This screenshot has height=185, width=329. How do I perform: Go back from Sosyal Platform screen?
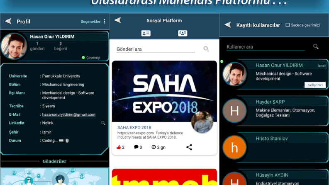[x=118, y=20]
